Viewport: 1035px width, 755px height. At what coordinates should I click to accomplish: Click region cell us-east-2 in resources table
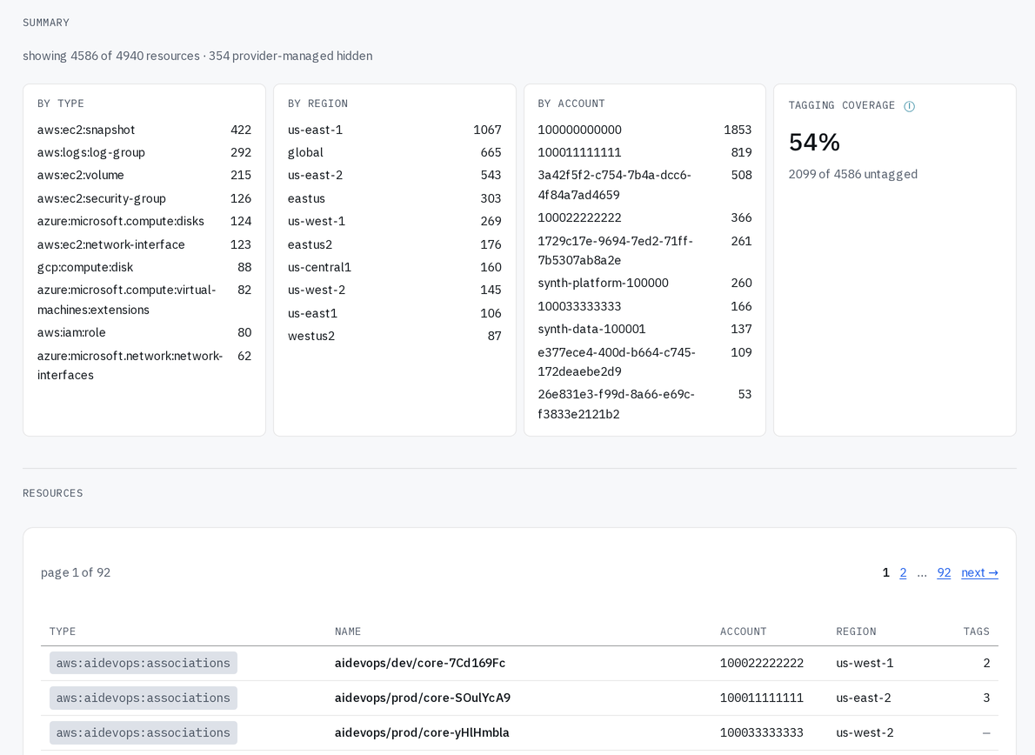(x=864, y=698)
